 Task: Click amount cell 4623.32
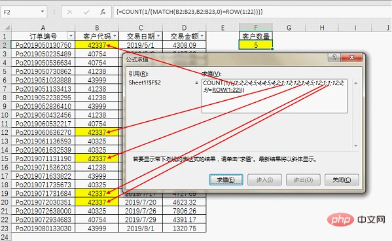coord(185,202)
